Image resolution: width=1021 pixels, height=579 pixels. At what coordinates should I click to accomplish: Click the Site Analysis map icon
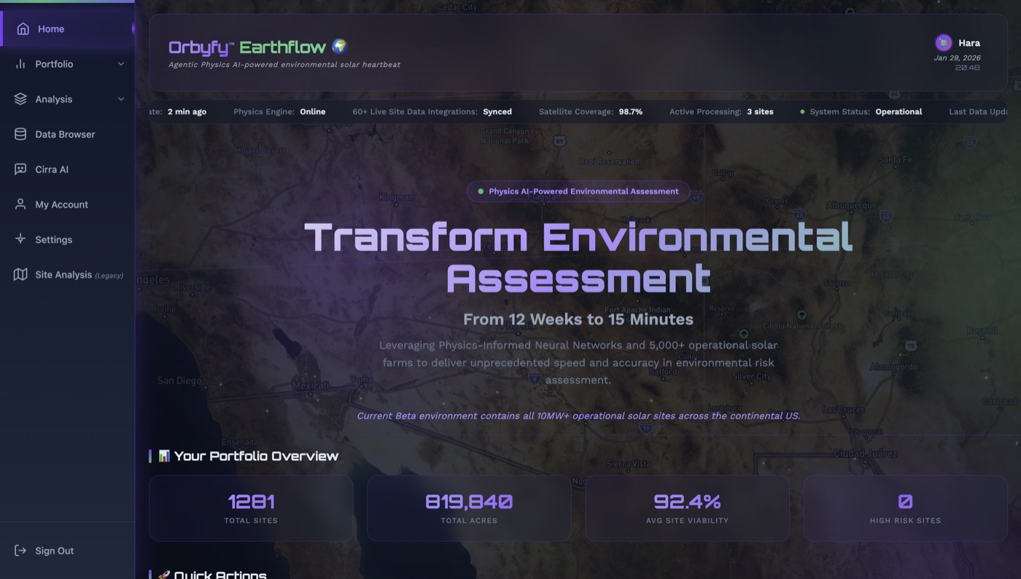[22, 273]
